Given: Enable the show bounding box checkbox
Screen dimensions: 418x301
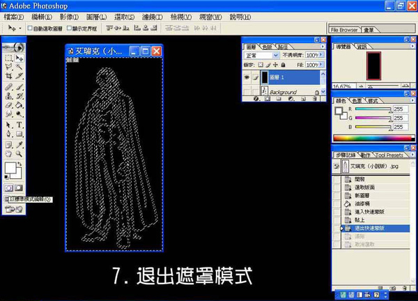Looking at the screenshot, I should pyautogui.click(x=69, y=28).
